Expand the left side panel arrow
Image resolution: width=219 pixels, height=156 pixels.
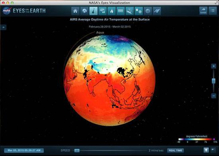coord(3,27)
